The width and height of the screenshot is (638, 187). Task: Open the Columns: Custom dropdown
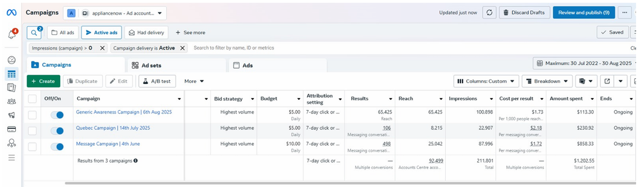pos(486,81)
